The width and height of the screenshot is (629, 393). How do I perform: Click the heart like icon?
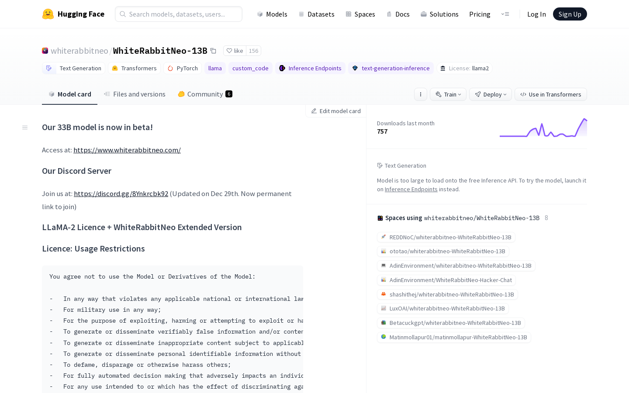229,51
